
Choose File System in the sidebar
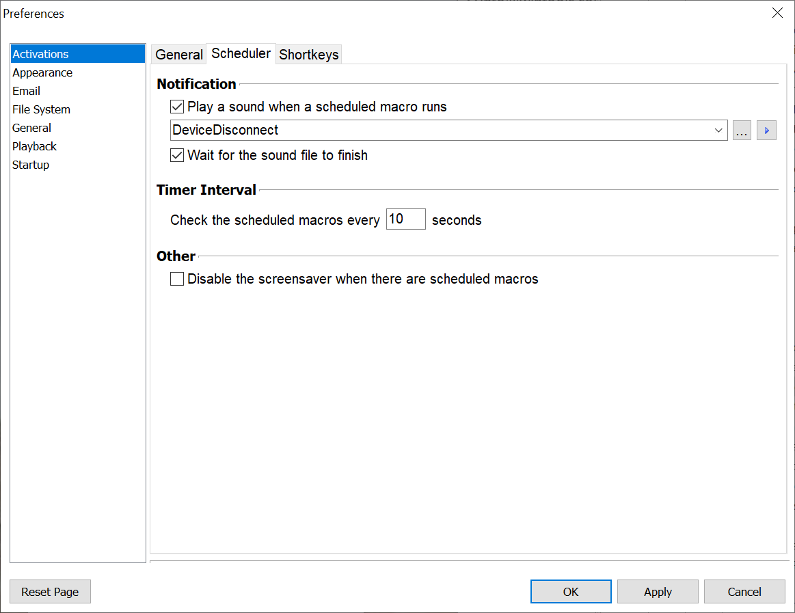41,109
